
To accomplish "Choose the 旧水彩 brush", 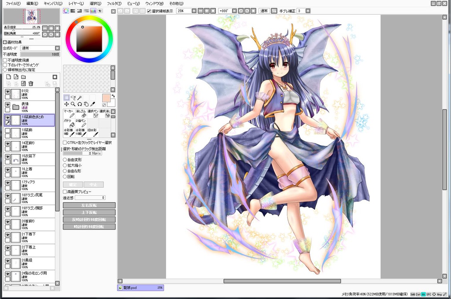I will pyautogui.click(x=92, y=132).
